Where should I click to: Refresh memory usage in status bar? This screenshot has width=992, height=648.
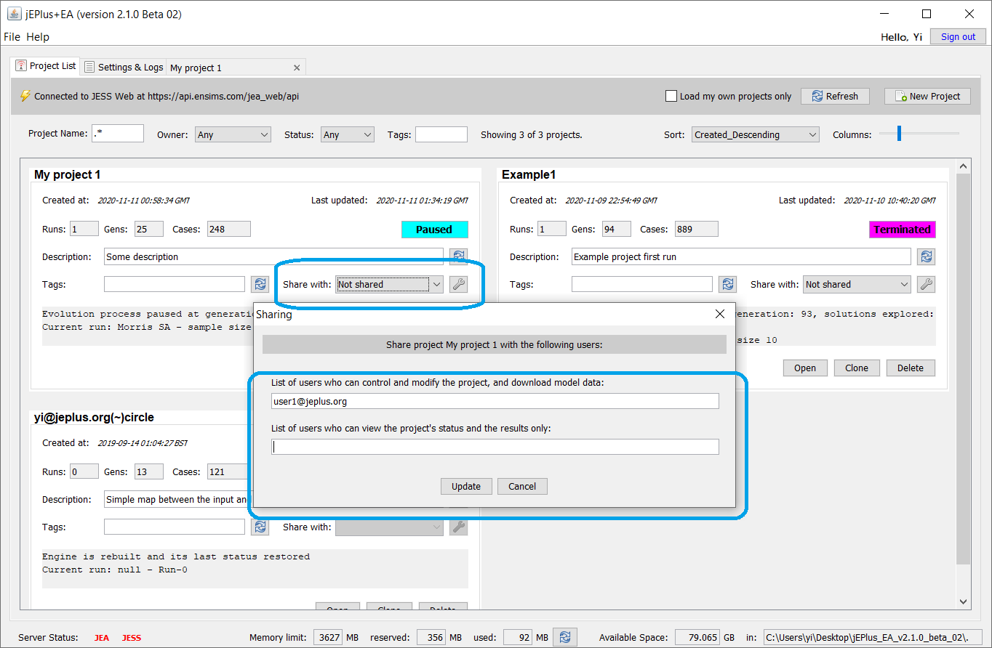coord(565,637)
